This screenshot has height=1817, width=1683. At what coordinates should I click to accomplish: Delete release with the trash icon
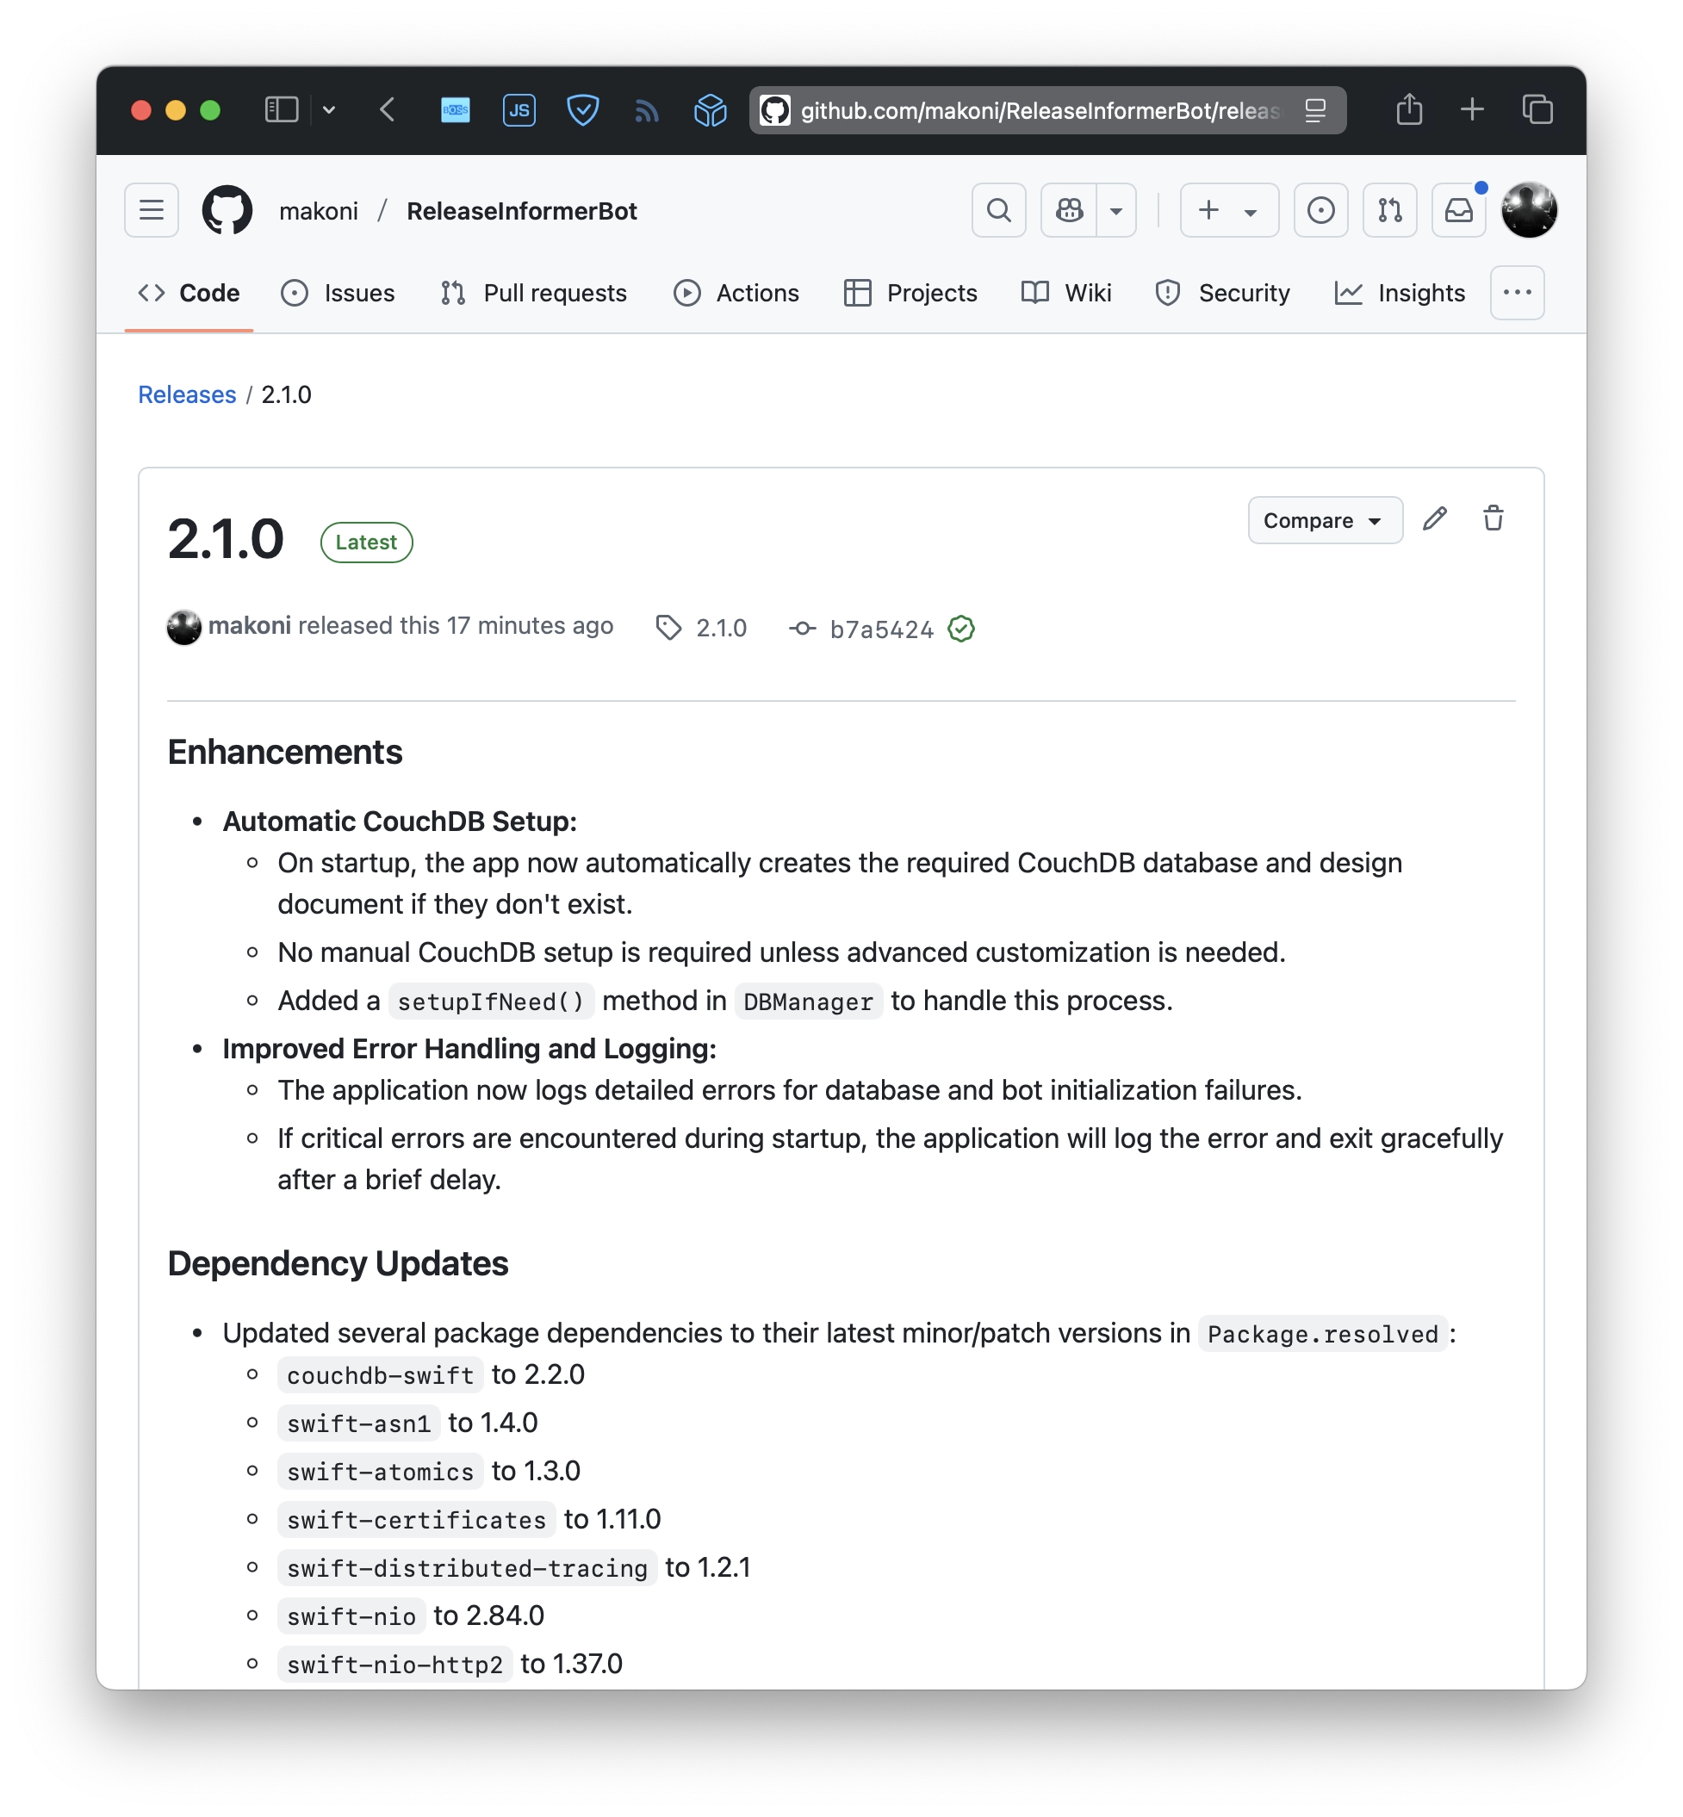tap(1493, 519)
